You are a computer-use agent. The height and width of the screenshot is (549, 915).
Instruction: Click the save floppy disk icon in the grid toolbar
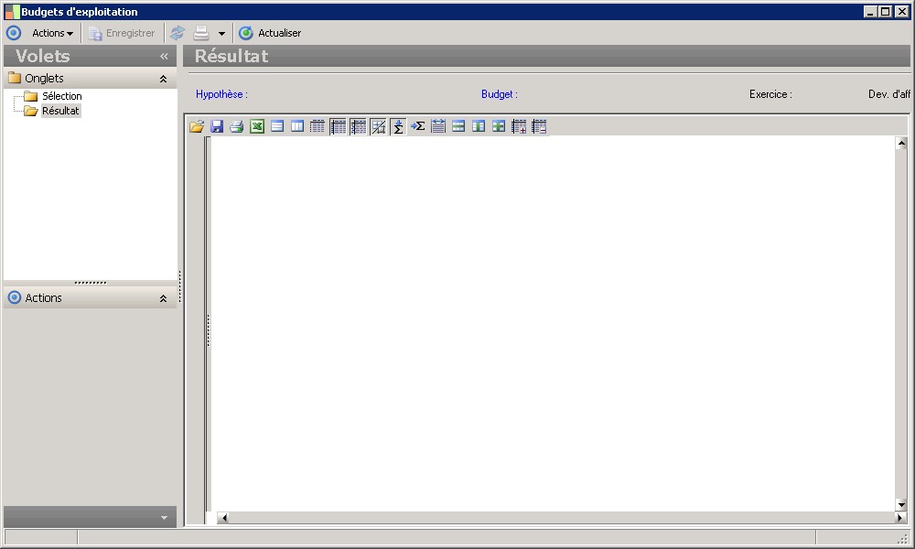217,126
